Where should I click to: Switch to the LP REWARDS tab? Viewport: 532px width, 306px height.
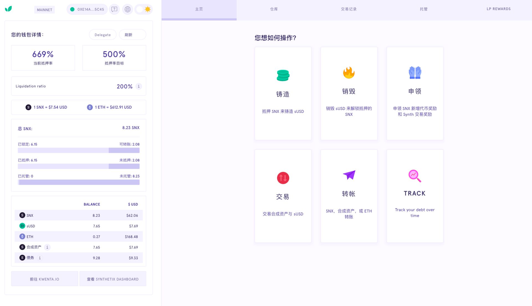click(x=498, y=9)
